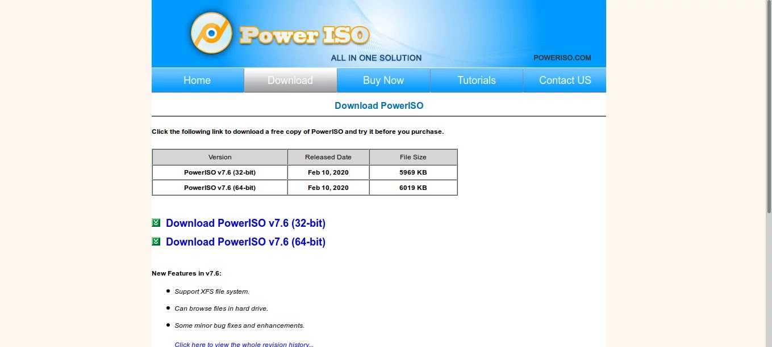This screenshot has height=347, width=772.
Task: Click the view whole revision history link
Action: 244,344
